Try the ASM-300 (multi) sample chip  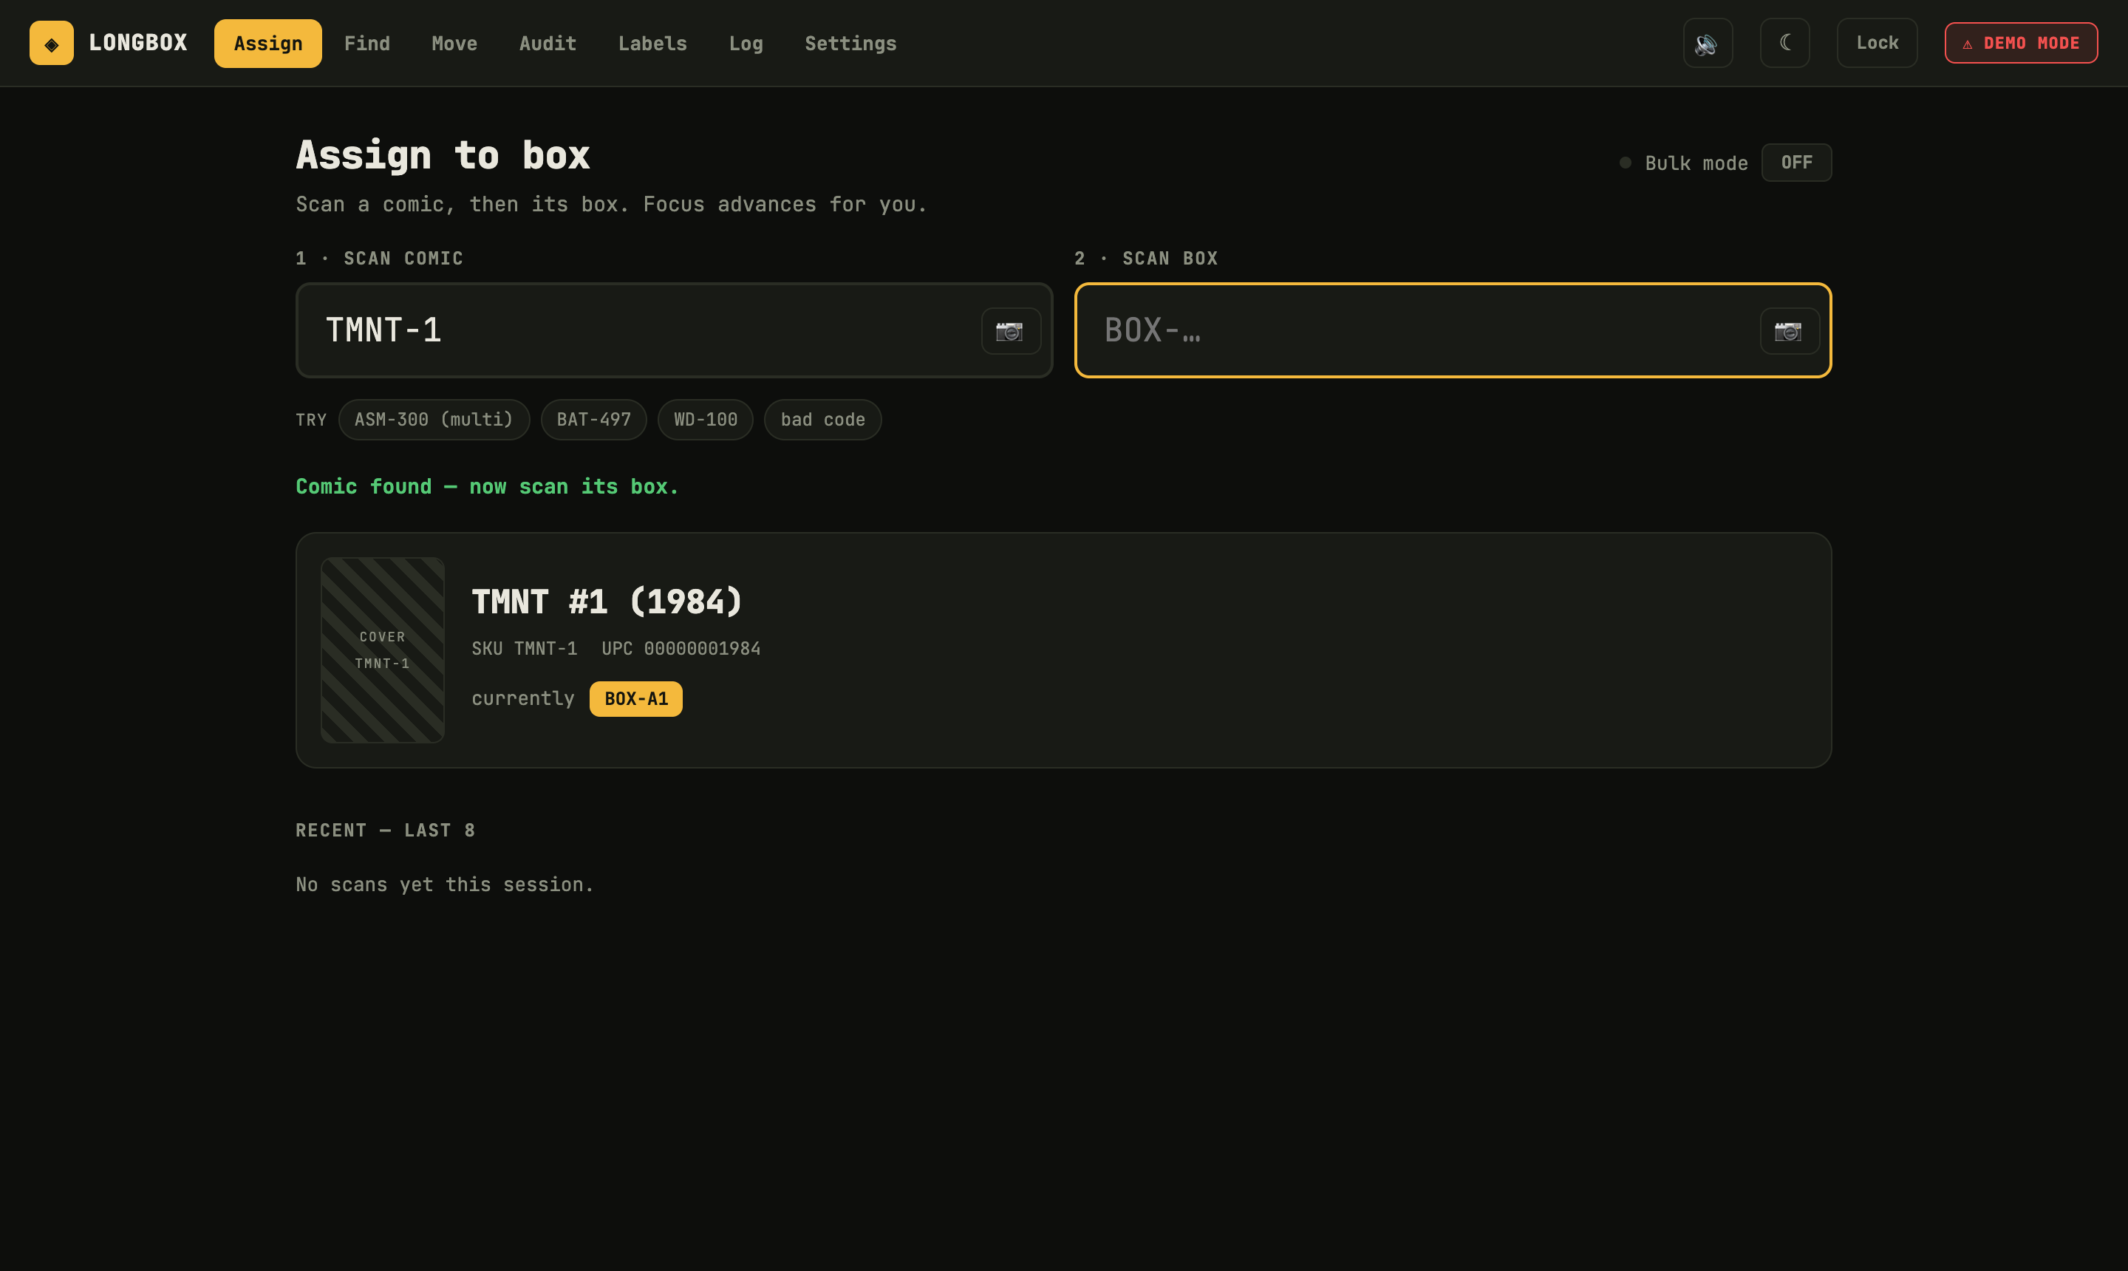(434, 420)
